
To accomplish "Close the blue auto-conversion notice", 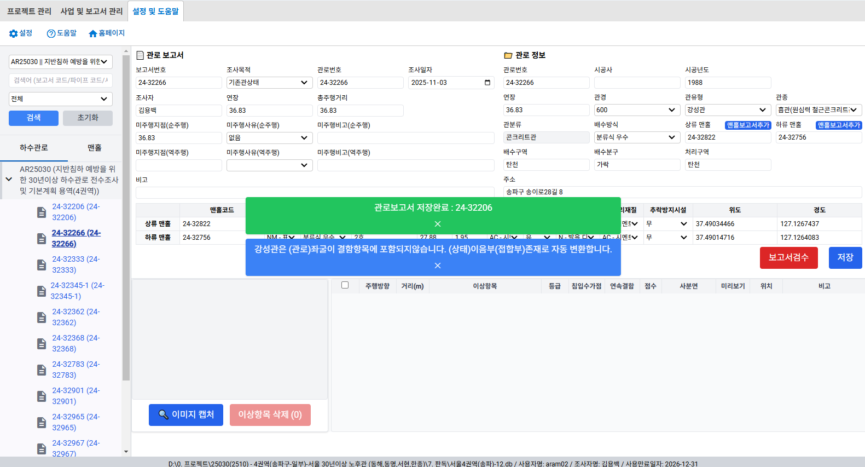I will click(437, 266).
